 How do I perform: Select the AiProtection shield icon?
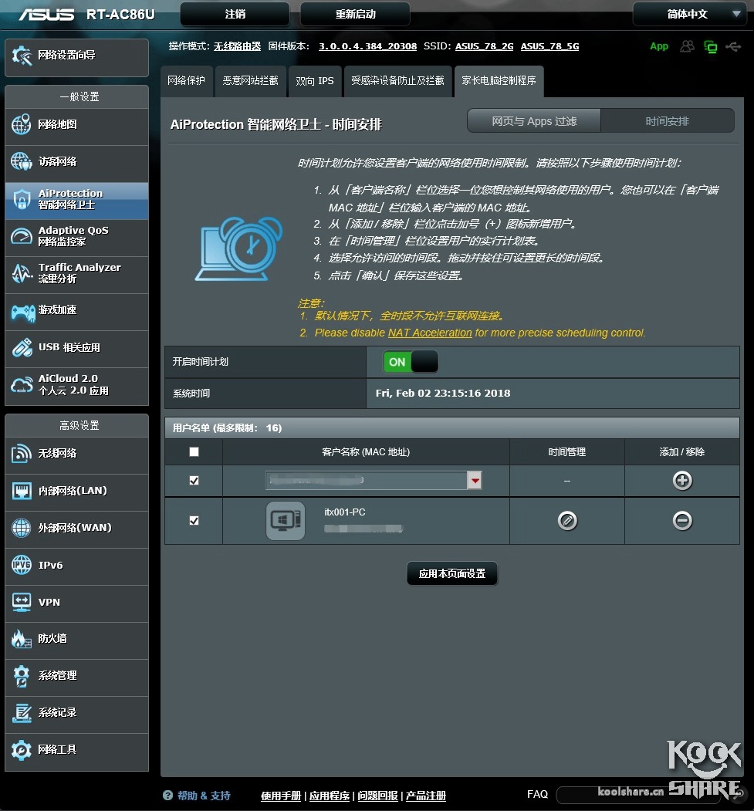click(x=21, y=199)
